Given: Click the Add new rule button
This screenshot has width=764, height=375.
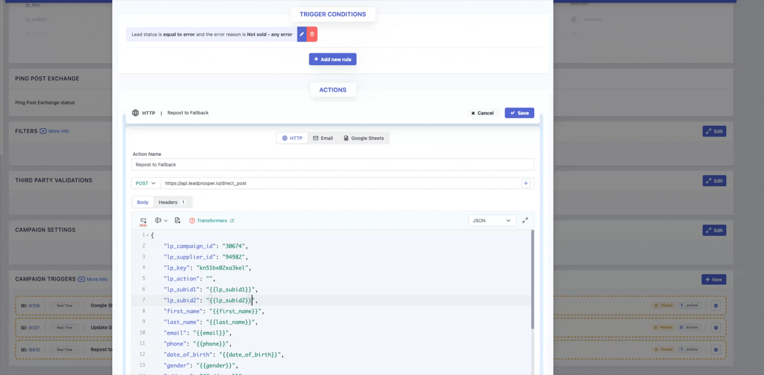Looking at the screenshot, I should point(332,59).
